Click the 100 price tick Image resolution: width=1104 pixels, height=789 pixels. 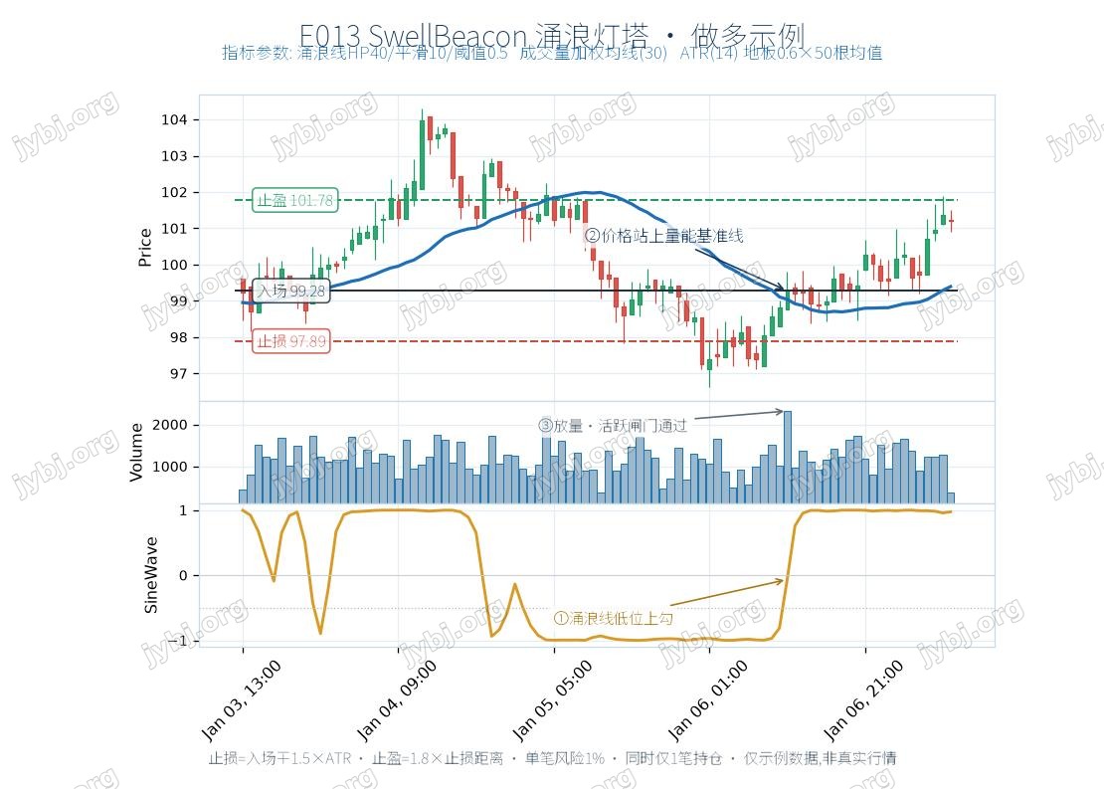point(175,265)
